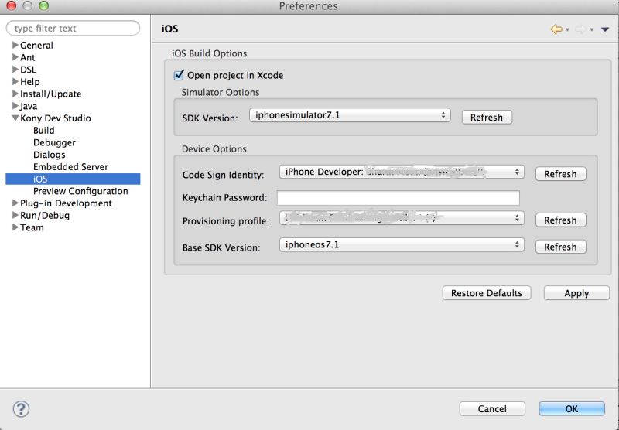This screenshot has width=619, height=430.
Task: Select the Run/Debug label in tree
Action: (x=45, y=216)
